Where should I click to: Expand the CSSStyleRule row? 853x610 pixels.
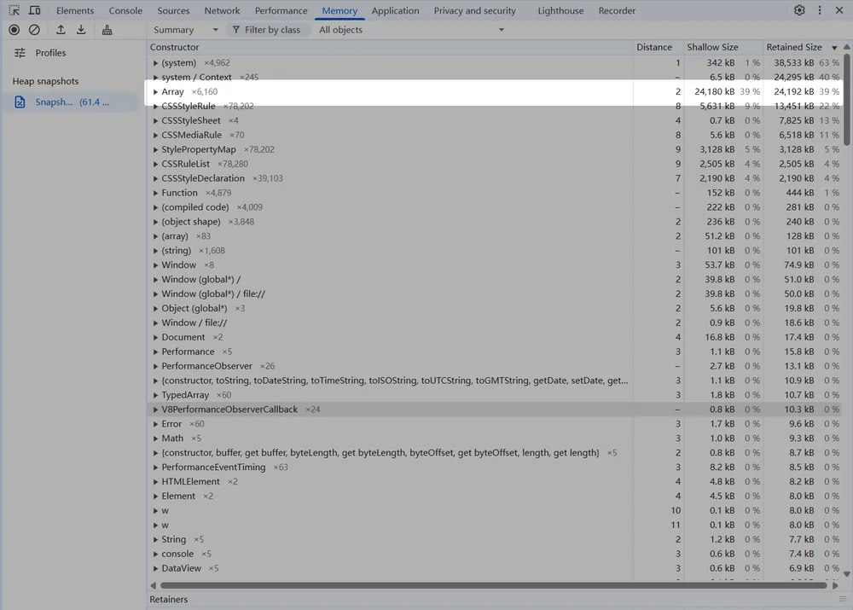coord(155,106)
